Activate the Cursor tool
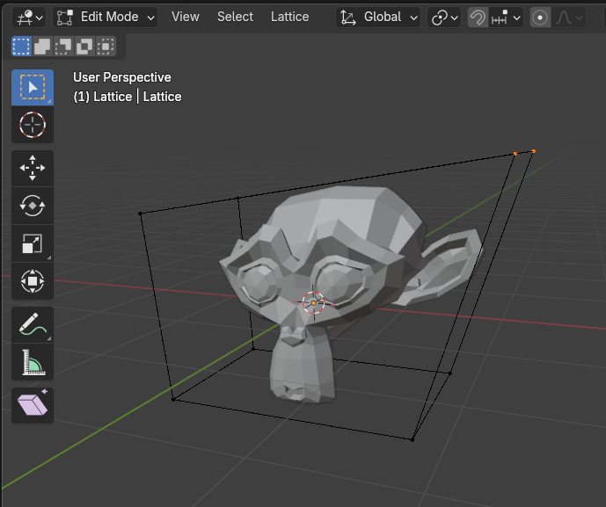 pyautogui.click(x=33, y=125)
